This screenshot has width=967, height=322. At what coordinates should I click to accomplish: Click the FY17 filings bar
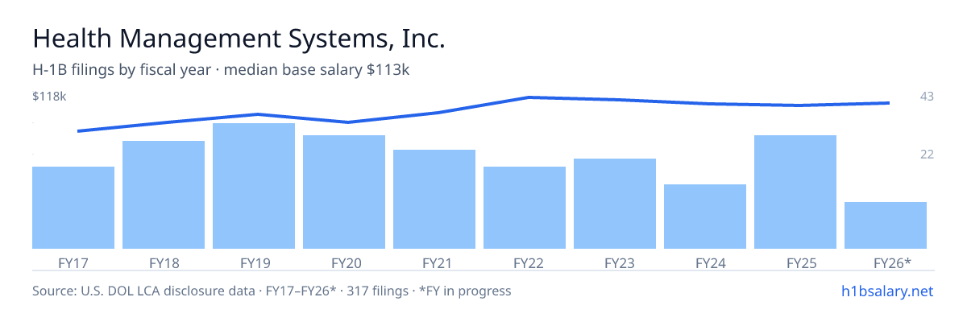[73, 208]
